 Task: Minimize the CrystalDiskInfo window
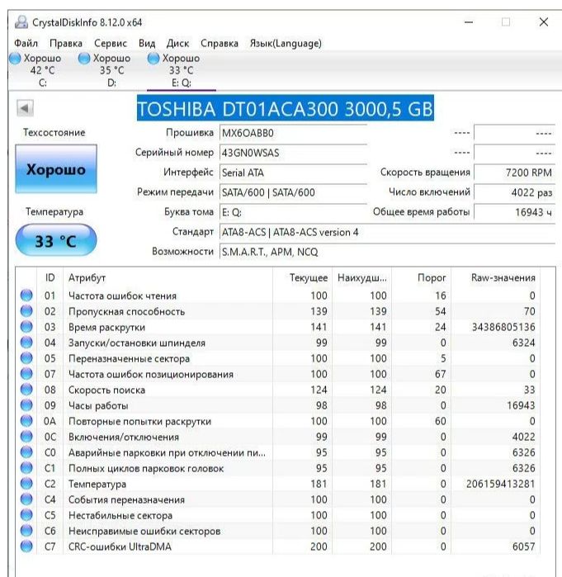[x=469, y=22]
